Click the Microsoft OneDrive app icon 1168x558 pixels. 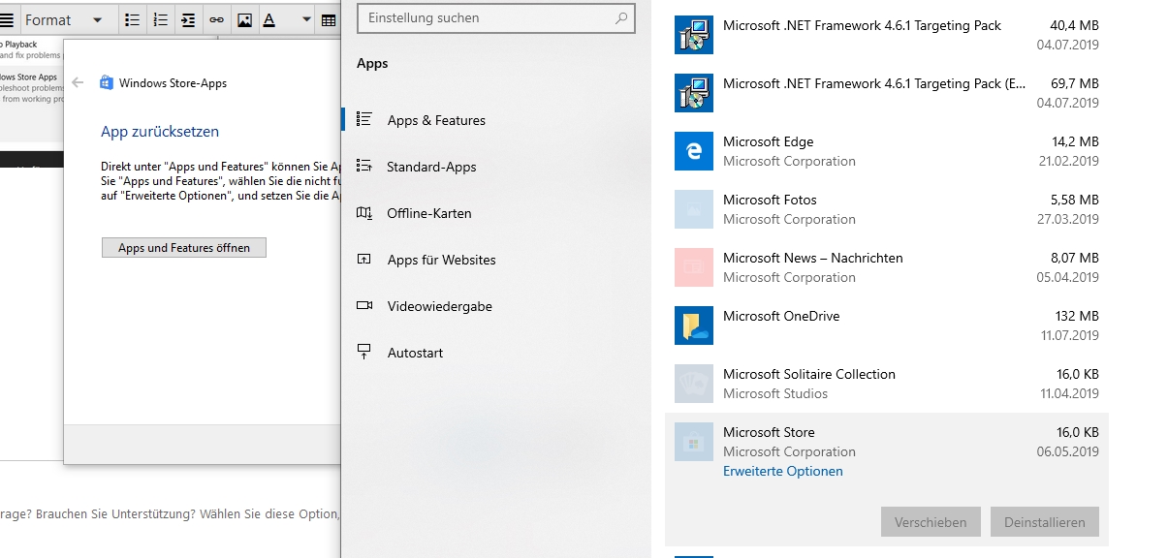[694, 325]
